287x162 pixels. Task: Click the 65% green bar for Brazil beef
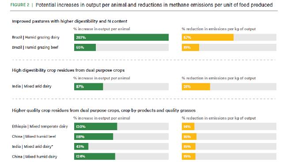(85, 47)
